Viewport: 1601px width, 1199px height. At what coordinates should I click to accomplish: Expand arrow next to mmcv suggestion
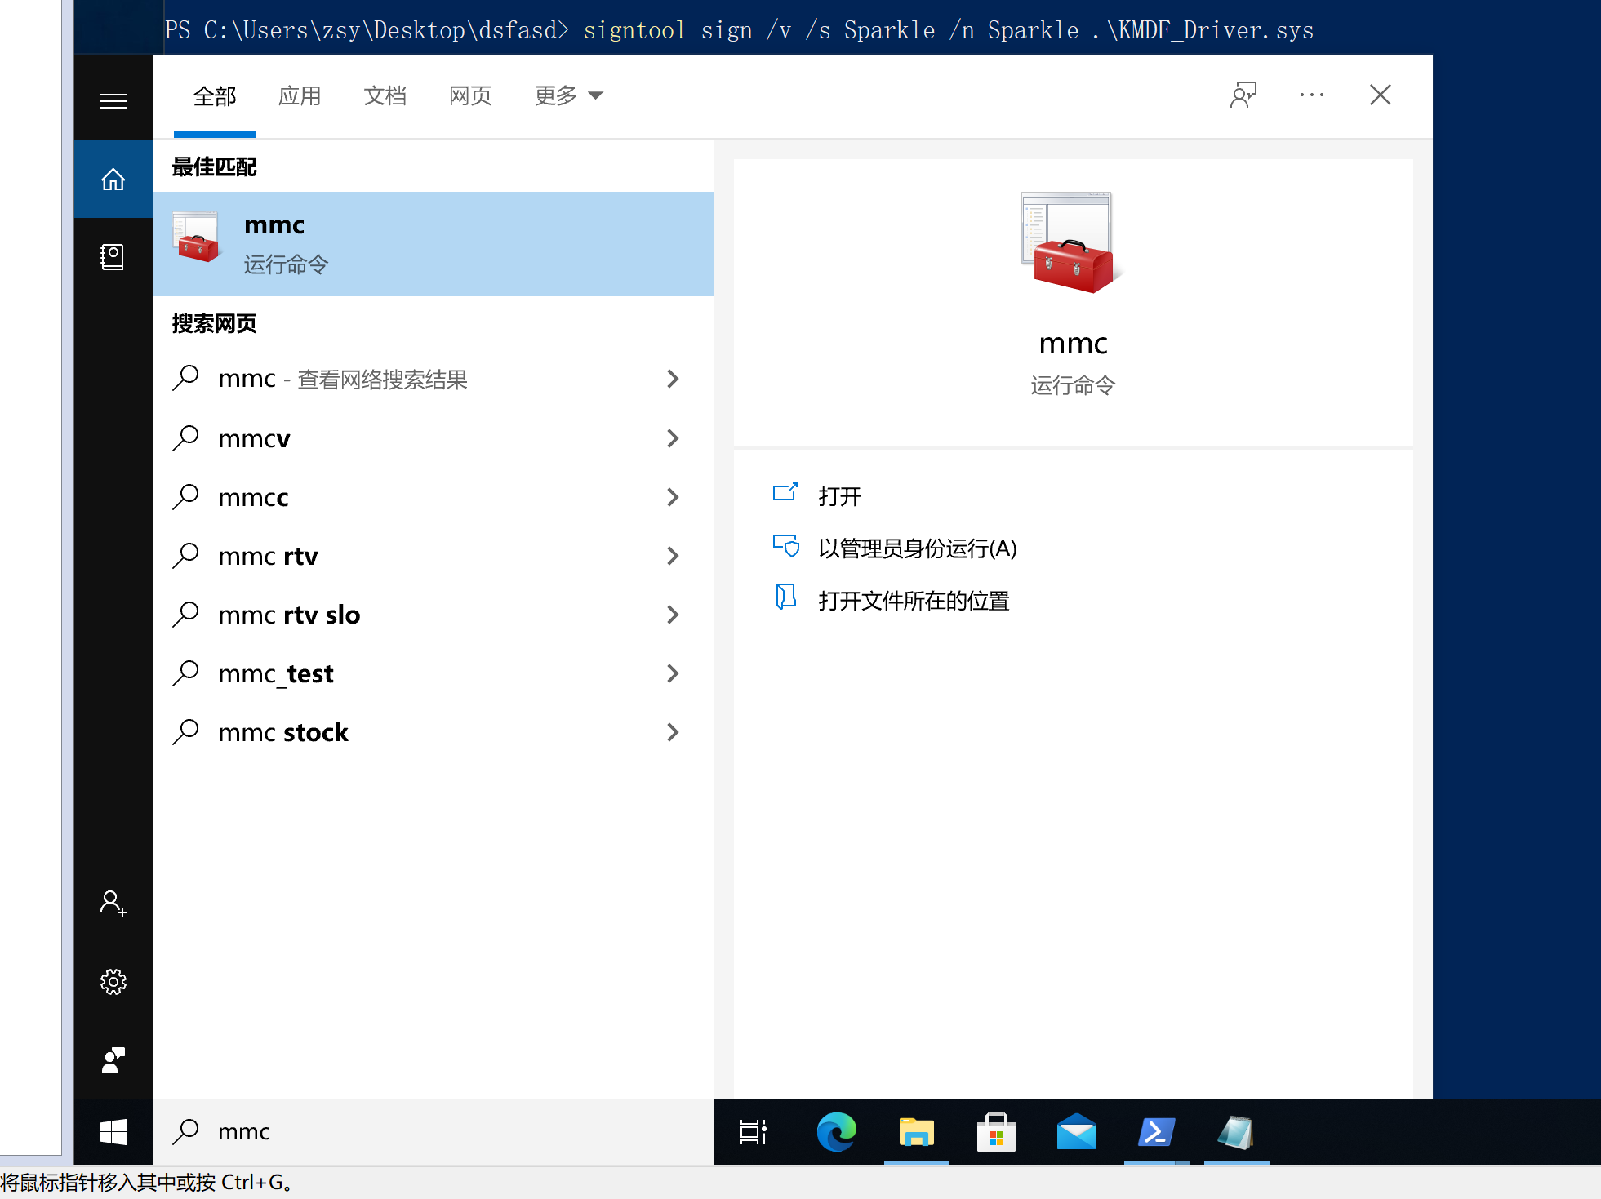(673, 439)
